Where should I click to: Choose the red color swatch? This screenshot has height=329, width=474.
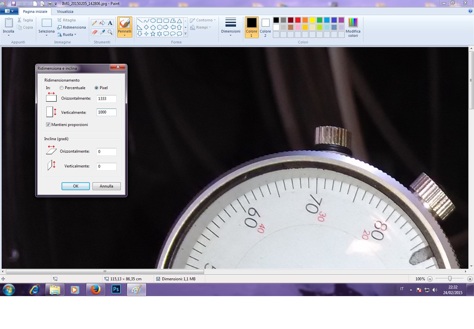click(x=298, y=20)
